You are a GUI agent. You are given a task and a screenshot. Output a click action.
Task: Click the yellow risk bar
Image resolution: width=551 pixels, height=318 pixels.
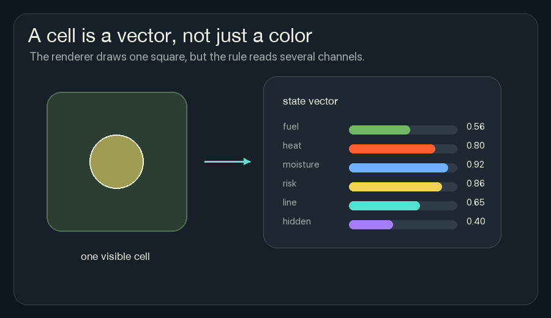pos(395,187)
